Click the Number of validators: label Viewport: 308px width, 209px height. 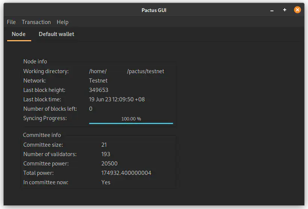(50, 154)
